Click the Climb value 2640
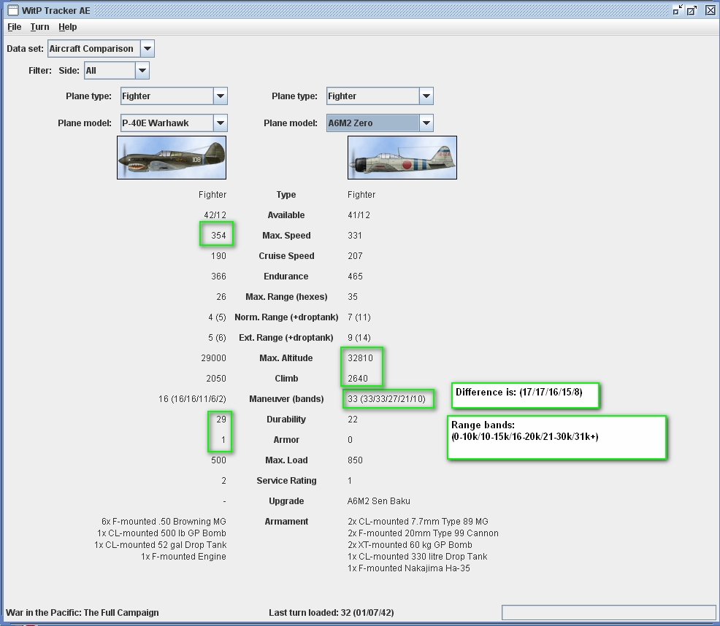The width and height of the screenshot is (720, 626). click(x=358, y=378)
